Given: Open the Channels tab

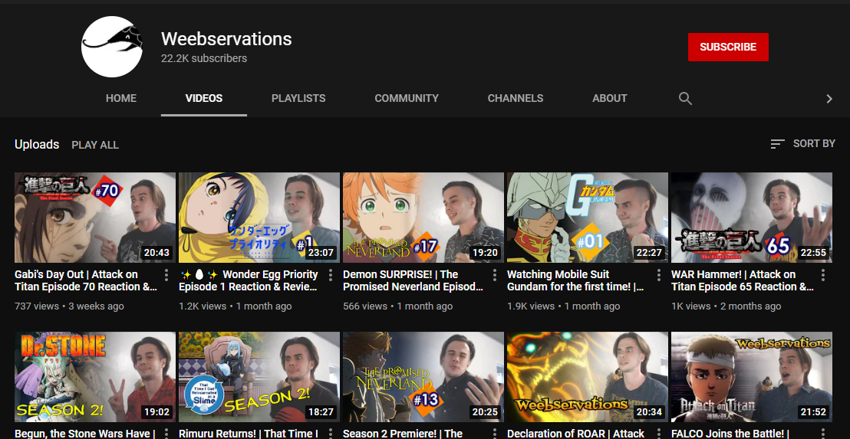Looking at the screenshot, I should click(516, 99).
